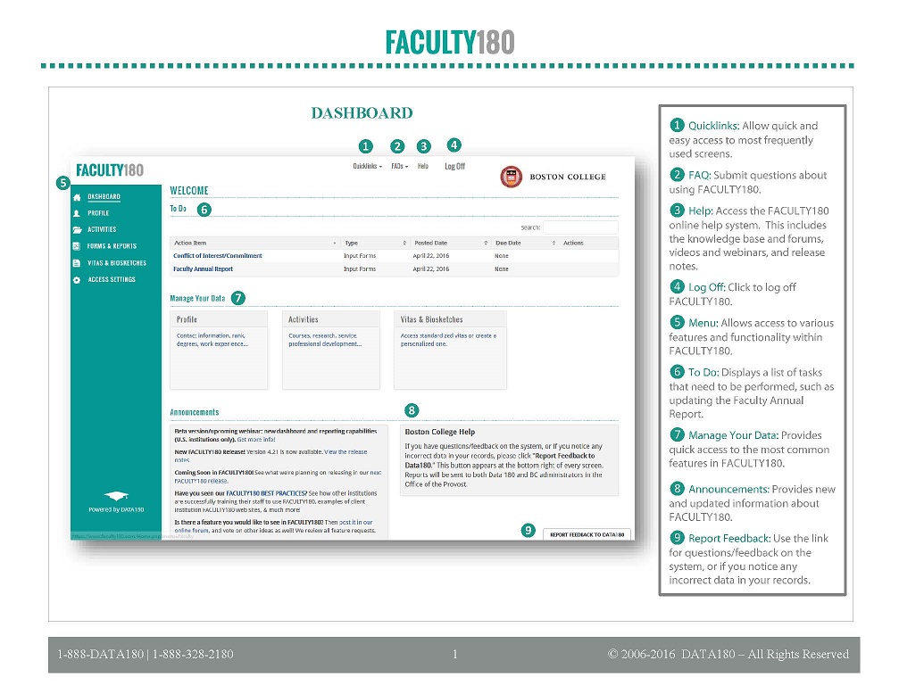899x694 pixels.
Task: Select the Activities folder icon
Action: pyautogui.click(x=77, y=230)
